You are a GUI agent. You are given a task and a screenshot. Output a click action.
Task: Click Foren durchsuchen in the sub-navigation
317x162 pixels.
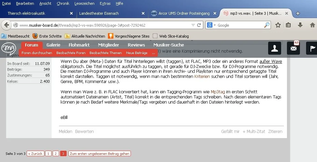click(x=37, y=53)
